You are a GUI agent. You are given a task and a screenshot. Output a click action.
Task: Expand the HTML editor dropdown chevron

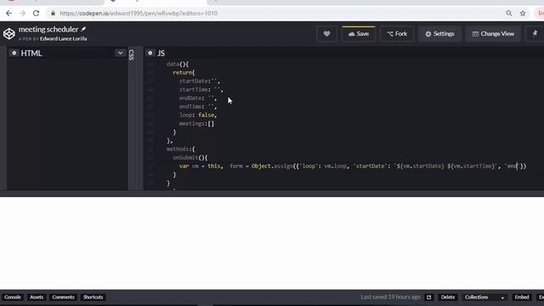pyautogui.click(x=120, y=53)
